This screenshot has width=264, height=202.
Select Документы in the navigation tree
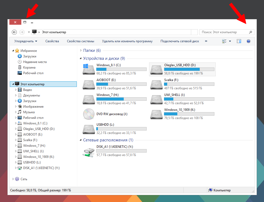click(31, 95)
